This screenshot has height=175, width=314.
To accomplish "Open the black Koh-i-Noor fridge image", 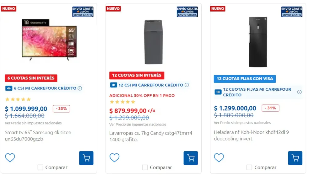I will point(258,42).
